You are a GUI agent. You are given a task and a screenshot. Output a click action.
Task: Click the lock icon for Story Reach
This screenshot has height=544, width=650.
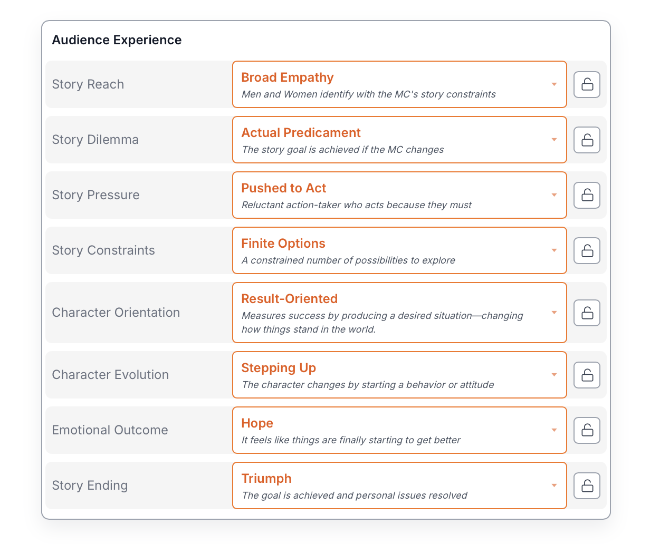(587, 84)
